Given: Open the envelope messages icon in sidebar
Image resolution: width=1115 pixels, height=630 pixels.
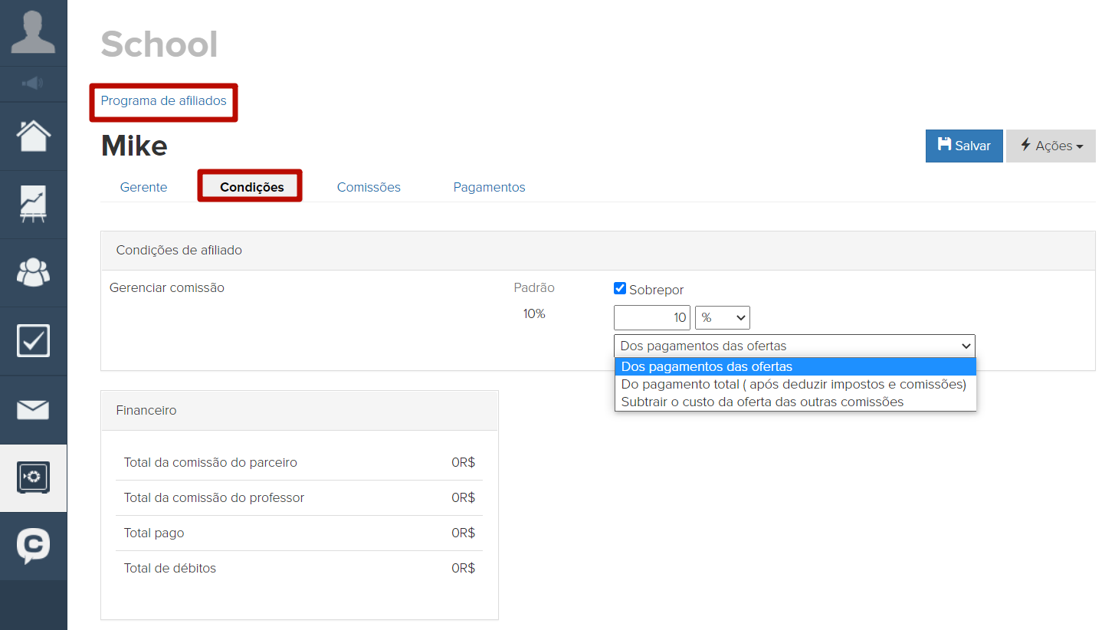Looking at the screenshot, I should [33, 410].
